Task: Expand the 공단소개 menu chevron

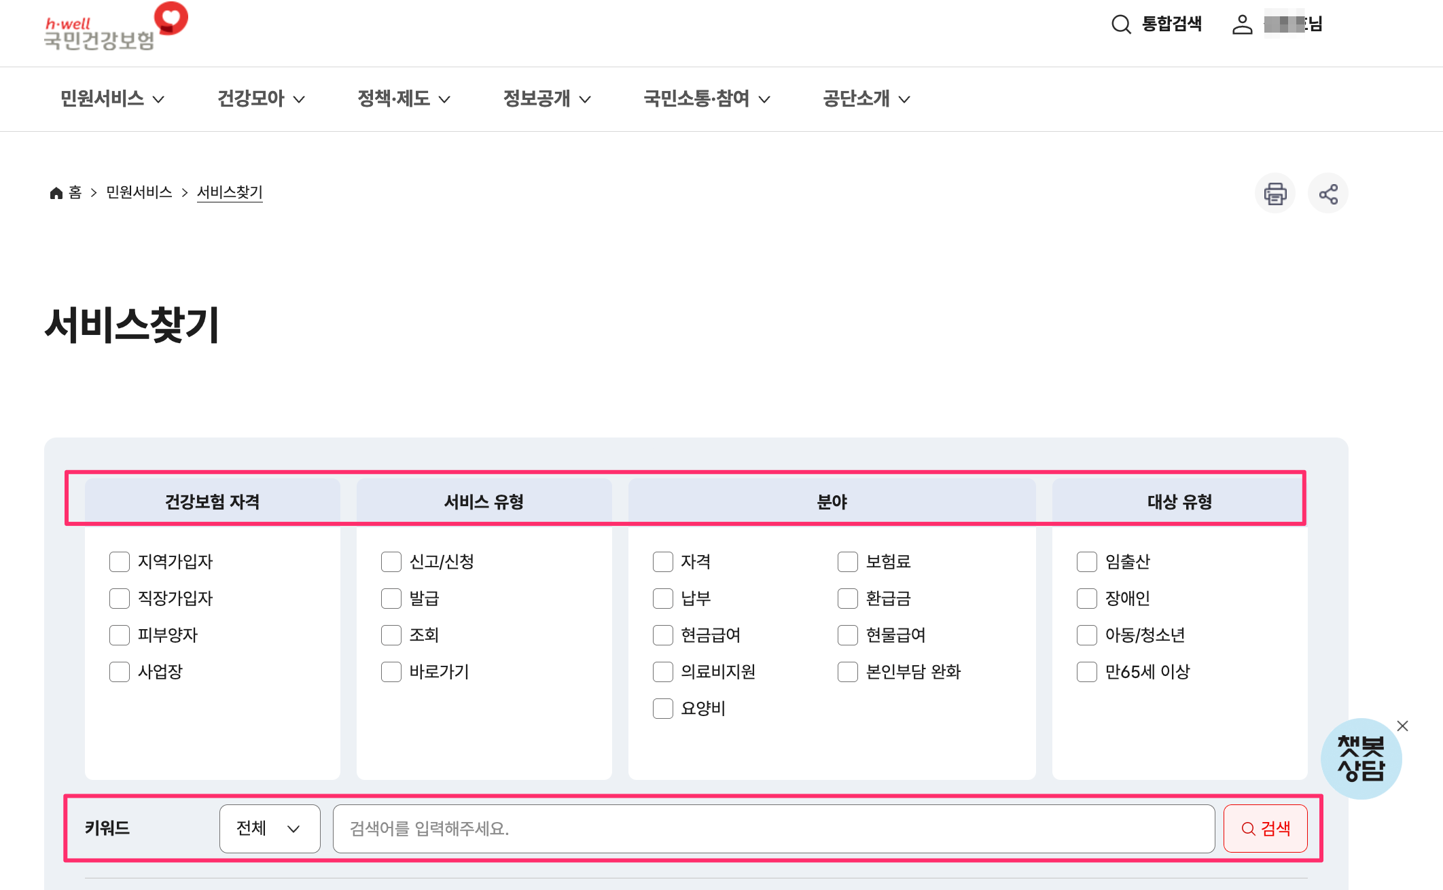Action: 906,99
